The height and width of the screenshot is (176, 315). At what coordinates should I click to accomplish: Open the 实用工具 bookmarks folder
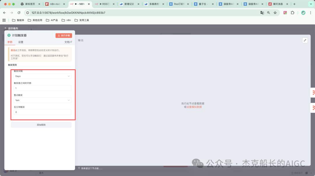coord(82,20)
